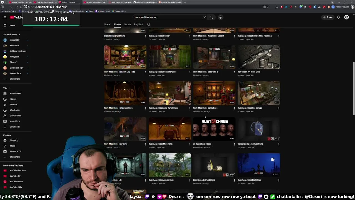Screen dimensions: 355x200
Task: Open the YouTube hamburger guide menu
Action: click(5, 17)
